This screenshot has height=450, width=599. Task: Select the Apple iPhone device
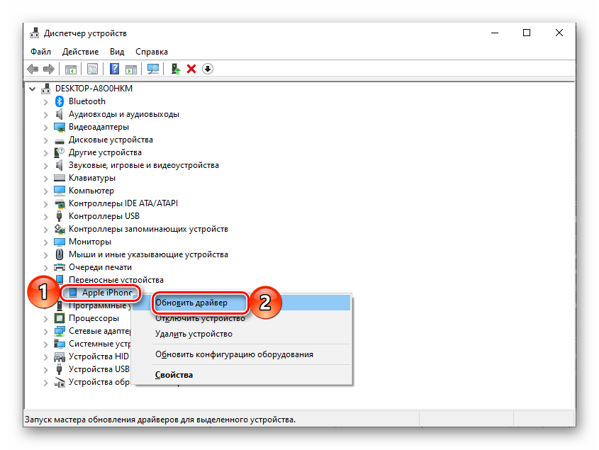tap(107, 293)
